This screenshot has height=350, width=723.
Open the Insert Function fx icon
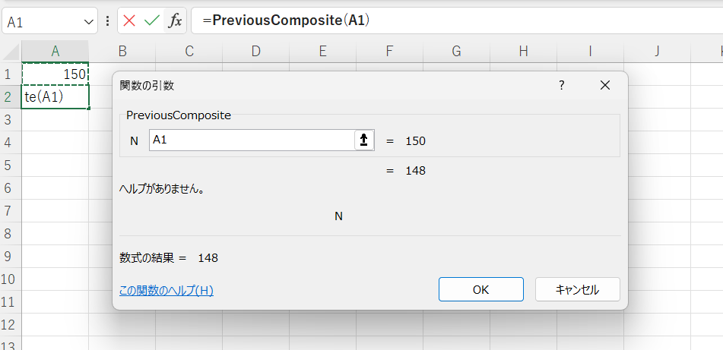pos(175,20)
